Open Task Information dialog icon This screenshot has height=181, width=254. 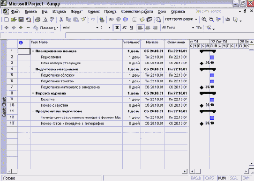[134, 20]
